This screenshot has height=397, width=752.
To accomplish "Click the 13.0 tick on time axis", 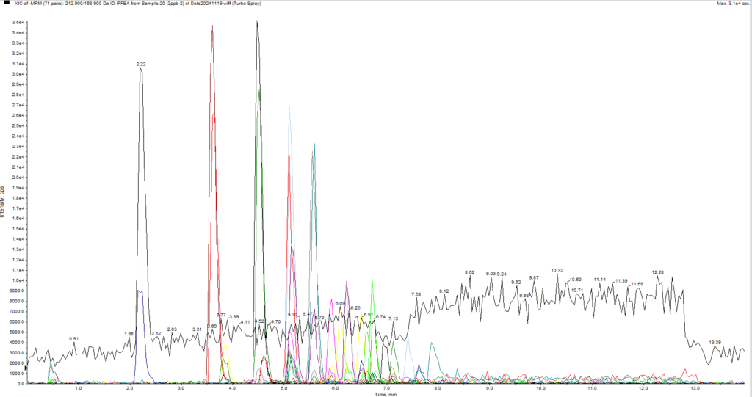I will 694,388.
